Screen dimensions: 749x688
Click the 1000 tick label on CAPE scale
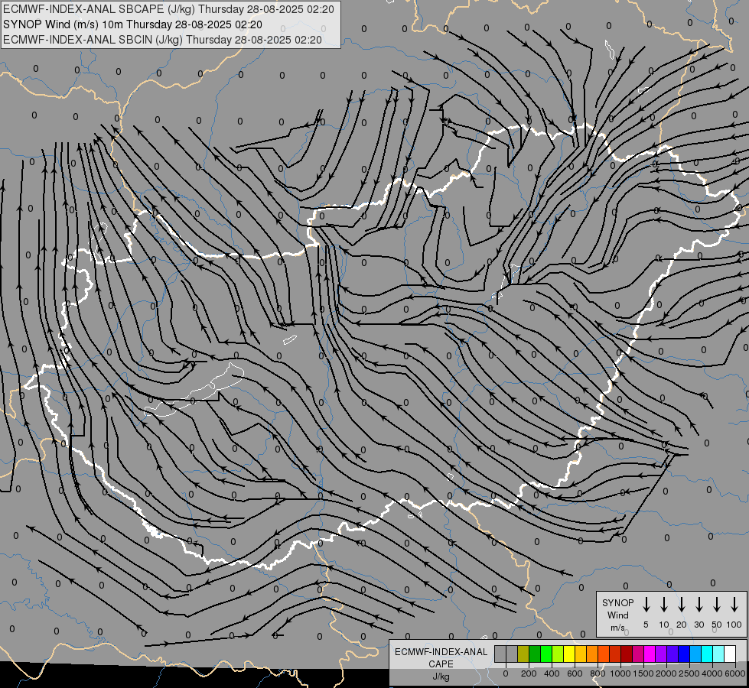click(620, 673)
